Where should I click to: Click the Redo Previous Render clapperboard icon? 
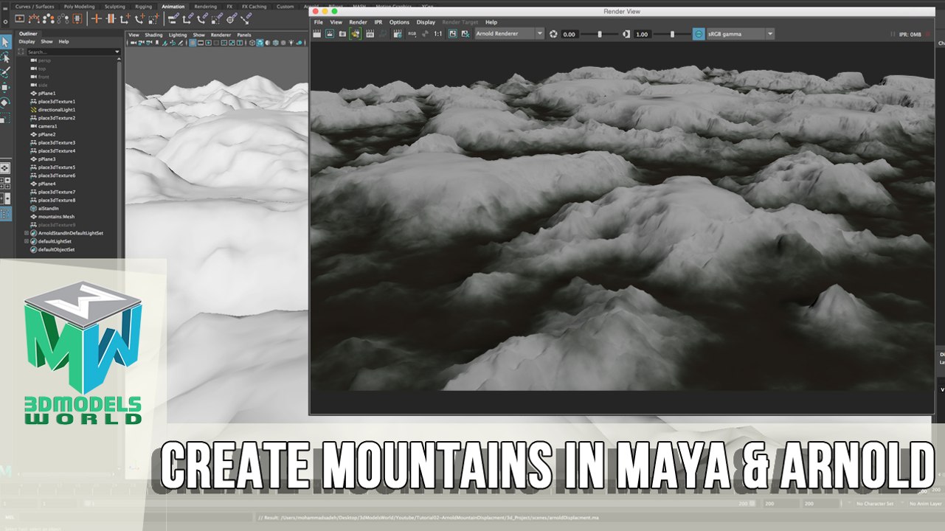point(316,34)
